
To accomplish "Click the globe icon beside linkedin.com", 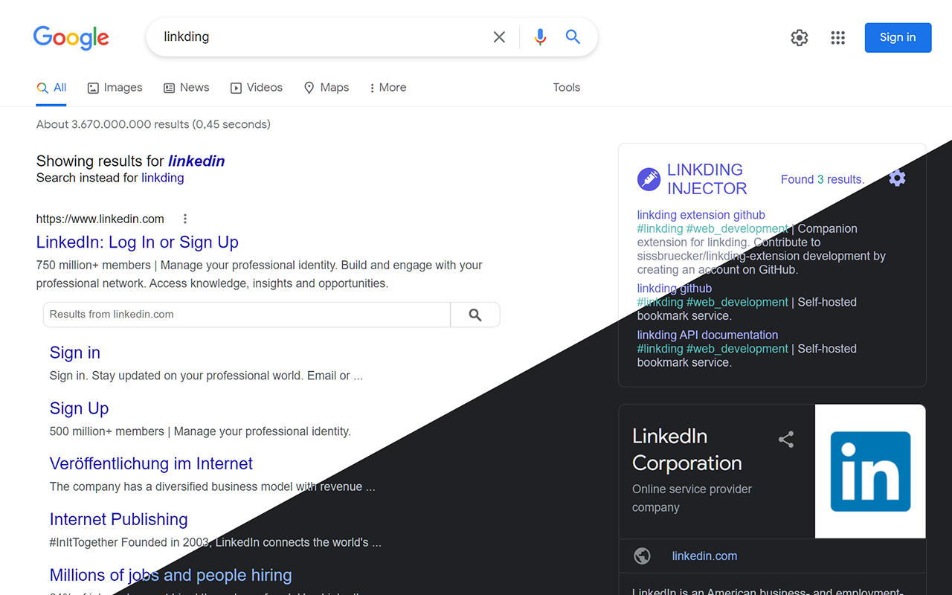I will coord(642,556).
